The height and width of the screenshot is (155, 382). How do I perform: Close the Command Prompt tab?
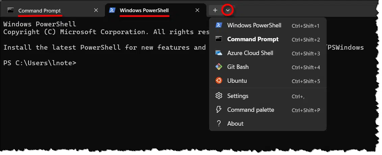(x=96, y=10)
